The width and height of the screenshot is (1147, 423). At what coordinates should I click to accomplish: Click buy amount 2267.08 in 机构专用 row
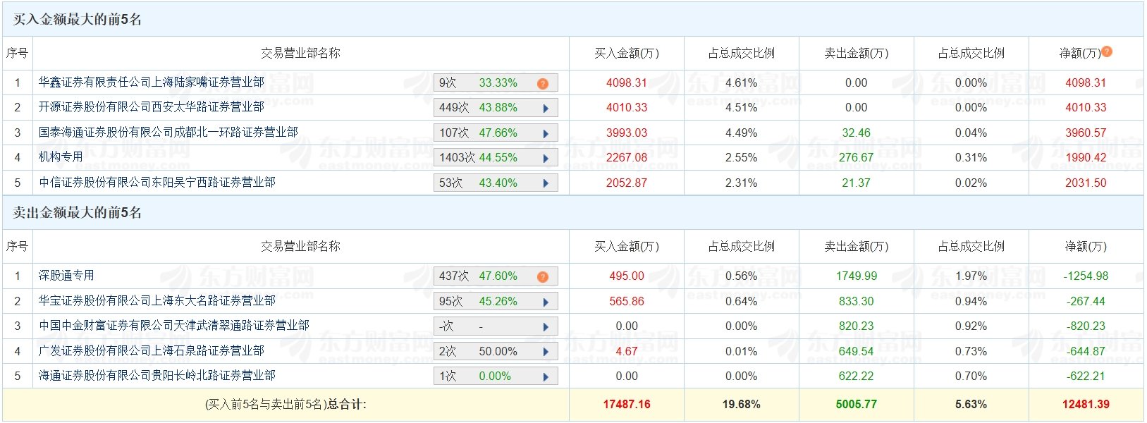[627, 157]
